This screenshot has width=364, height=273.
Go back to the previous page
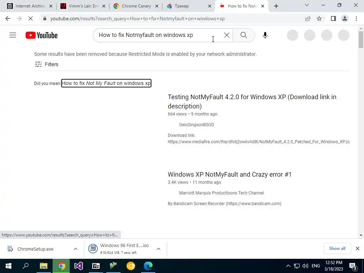(x=8, y=18)
